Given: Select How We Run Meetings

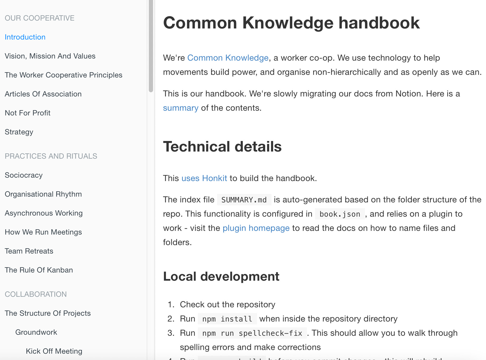Looking at the screenshot, I should pos(43,232).
